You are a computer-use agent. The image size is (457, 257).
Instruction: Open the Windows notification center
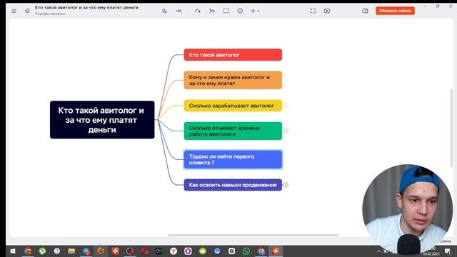(x=448, y=251)
